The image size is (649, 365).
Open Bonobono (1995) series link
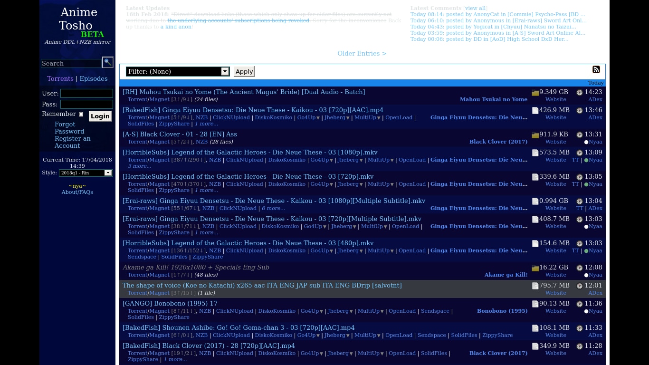(x=502, y=311)
